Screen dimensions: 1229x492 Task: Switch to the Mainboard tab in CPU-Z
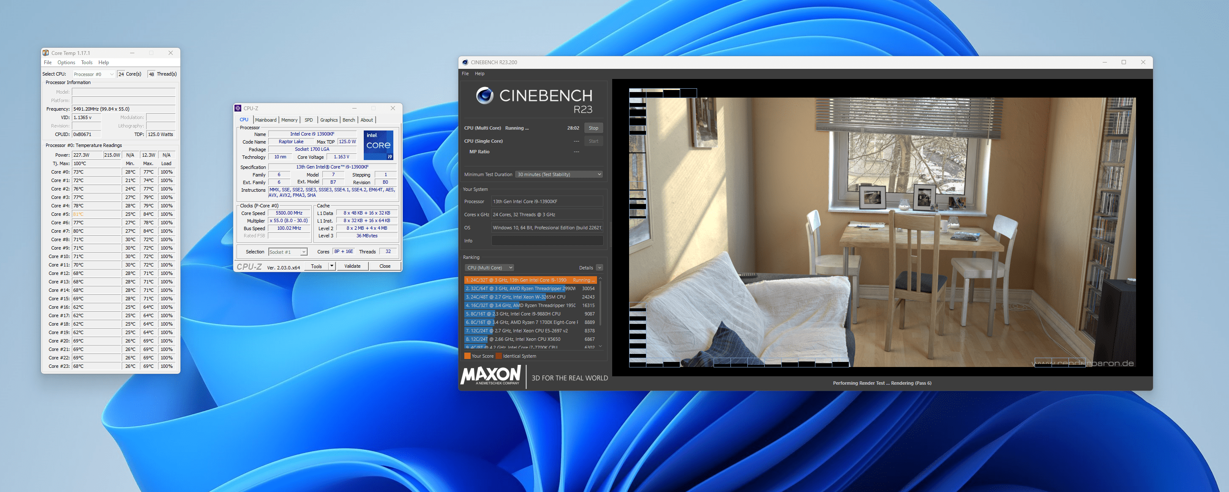266,120
